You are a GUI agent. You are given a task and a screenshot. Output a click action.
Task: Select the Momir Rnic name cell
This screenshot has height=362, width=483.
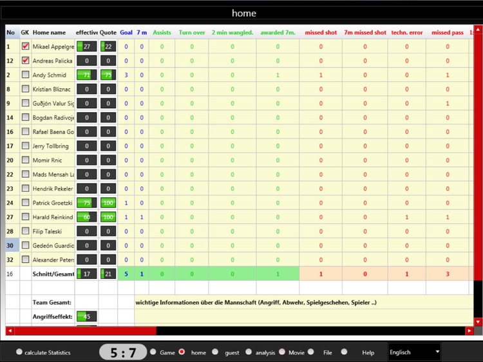tap(53, 160)
